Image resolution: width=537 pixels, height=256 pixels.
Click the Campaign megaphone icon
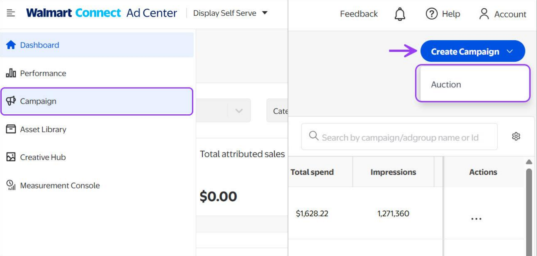(x=11, y=101)
